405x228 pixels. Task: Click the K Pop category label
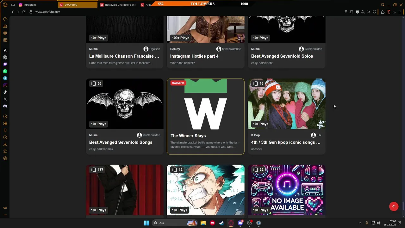click(255, 135)
